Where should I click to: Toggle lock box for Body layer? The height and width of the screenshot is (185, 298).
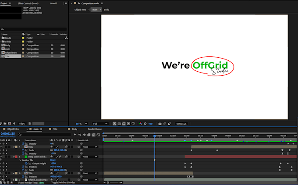9,147
